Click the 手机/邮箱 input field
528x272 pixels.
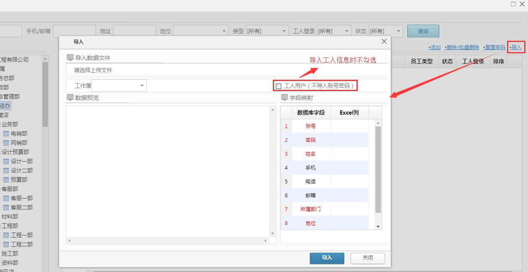coord(75,31)
